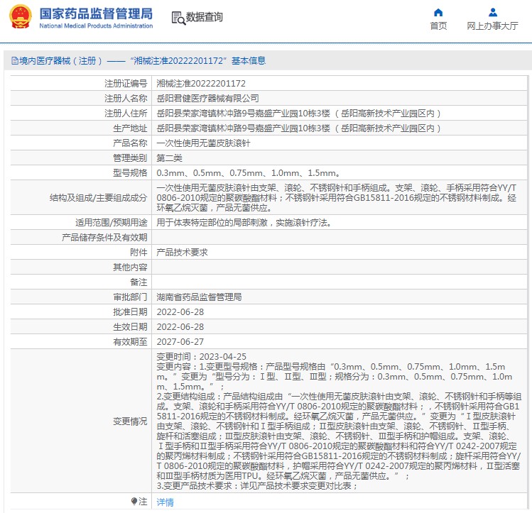Click the 数据查询 text label
Image resolution: width=532 pixels, height=513 pixels.
[x=205, y=17]
